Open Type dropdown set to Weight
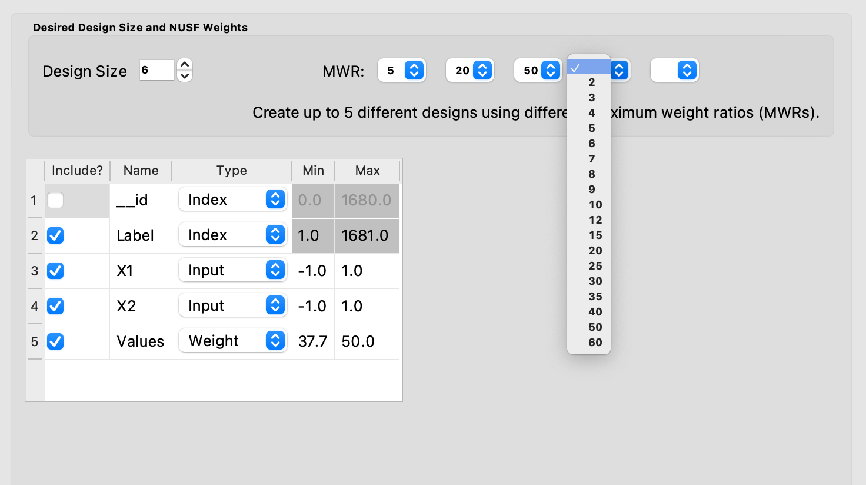The height and width of the screenshot is (485, 866). pos(233,341)
